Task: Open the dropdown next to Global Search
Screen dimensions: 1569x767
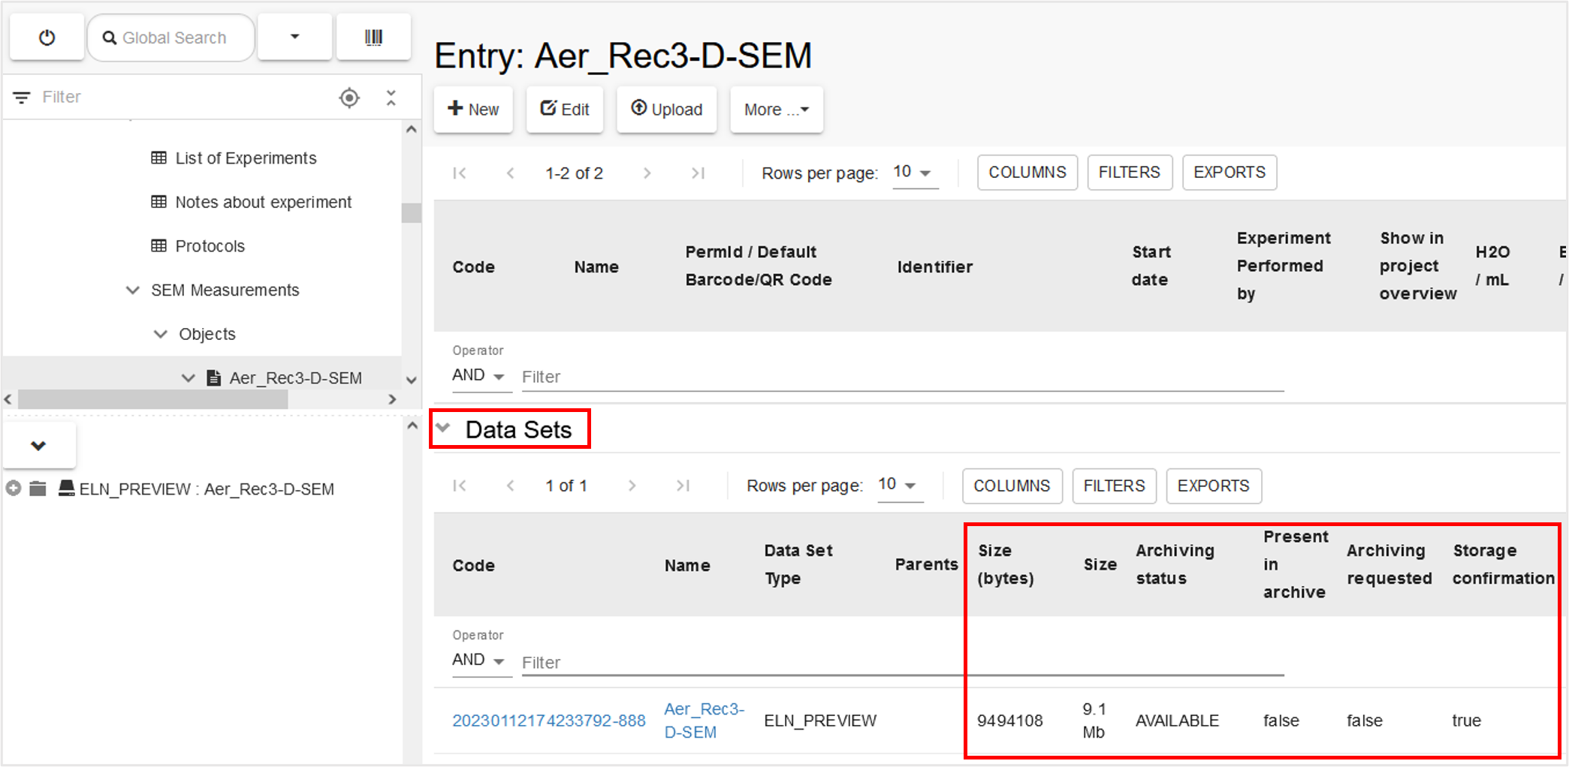Action: click(294, 38)
